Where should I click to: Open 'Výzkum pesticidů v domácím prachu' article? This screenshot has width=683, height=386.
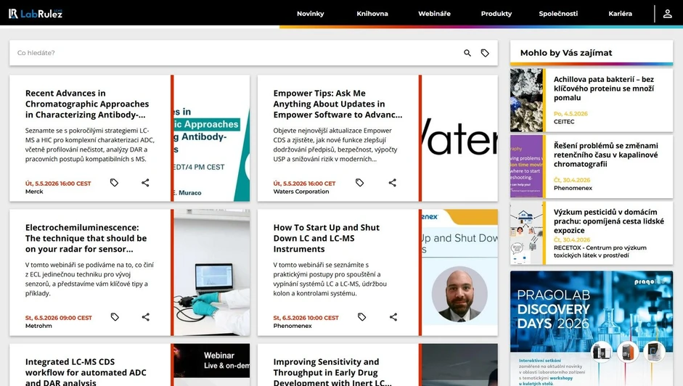coord(609,221)
